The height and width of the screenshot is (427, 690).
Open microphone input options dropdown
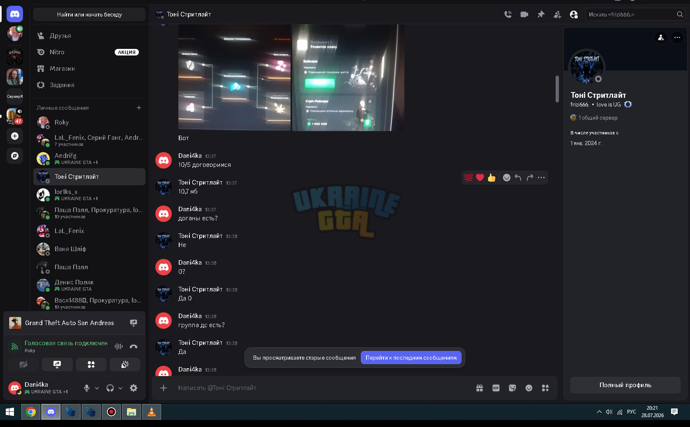pos(97,388)
